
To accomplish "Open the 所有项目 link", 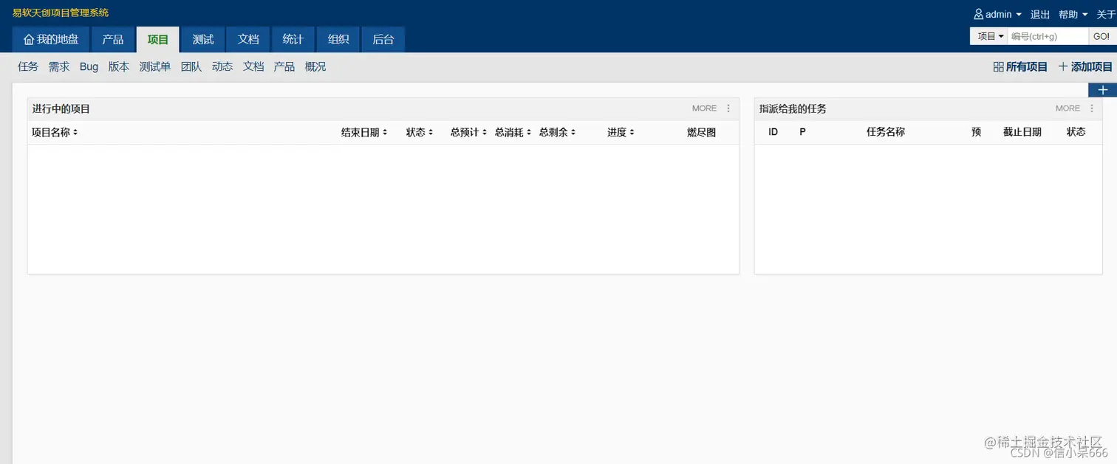I will pyautogui.click(x=1020, y=66).
